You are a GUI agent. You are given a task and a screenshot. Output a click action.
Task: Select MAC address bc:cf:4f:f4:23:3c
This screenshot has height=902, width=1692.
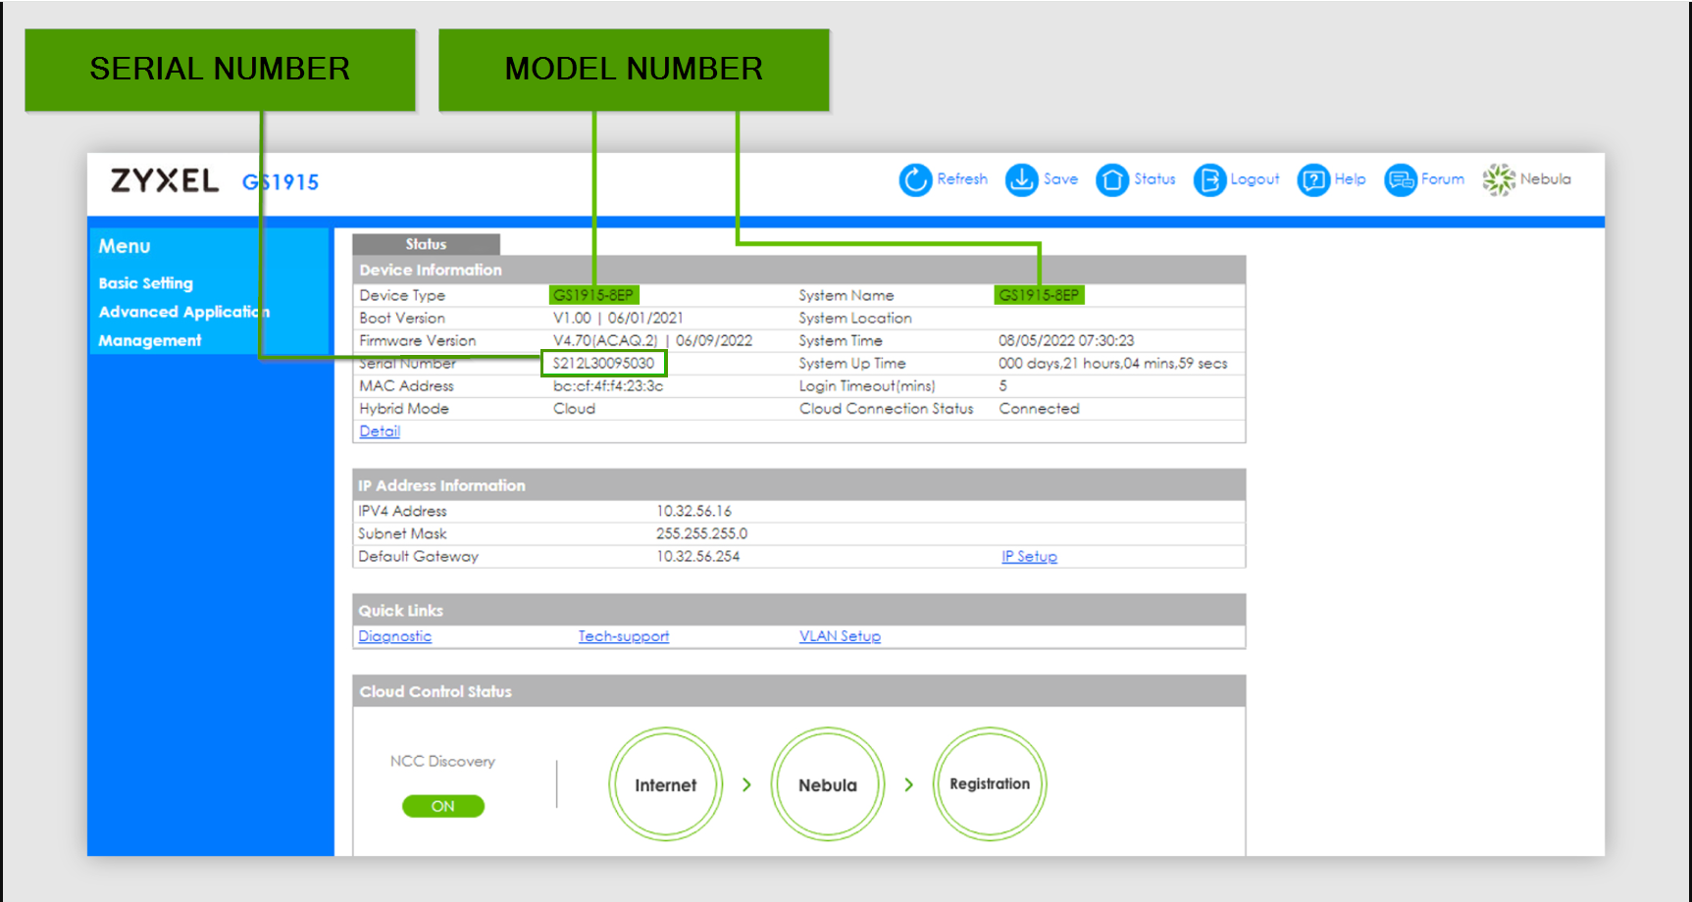608,386
